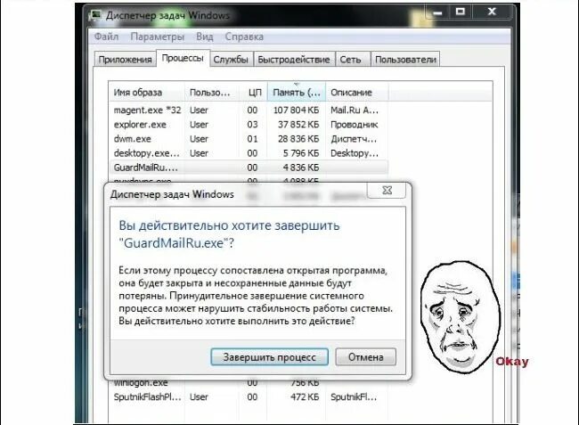The width and height of the screenshot is (579, 425).
Task: Switch to the Приложения tab
Action: pyautogui.click(x=126, y=60)
